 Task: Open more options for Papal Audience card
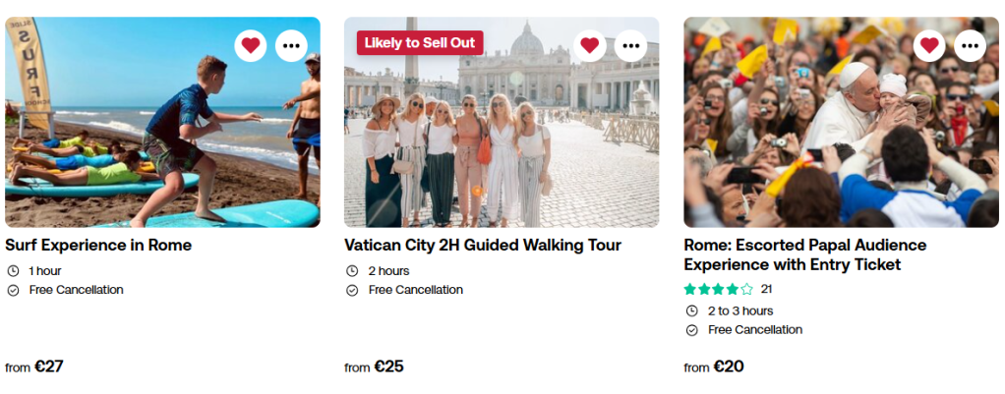point(970,45)
